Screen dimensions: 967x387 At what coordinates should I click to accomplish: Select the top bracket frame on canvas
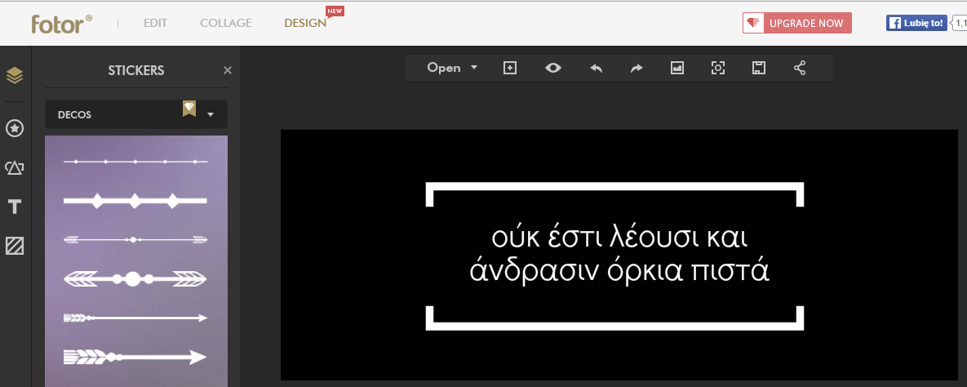(x=614, y=193)
